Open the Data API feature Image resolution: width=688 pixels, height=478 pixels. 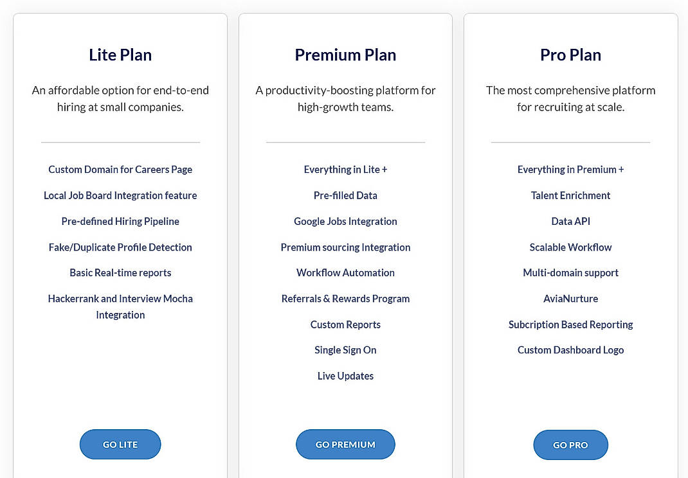tap(570, 221)
